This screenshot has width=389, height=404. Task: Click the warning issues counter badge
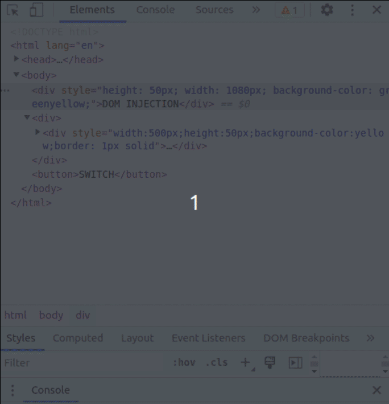click(290, 10)
